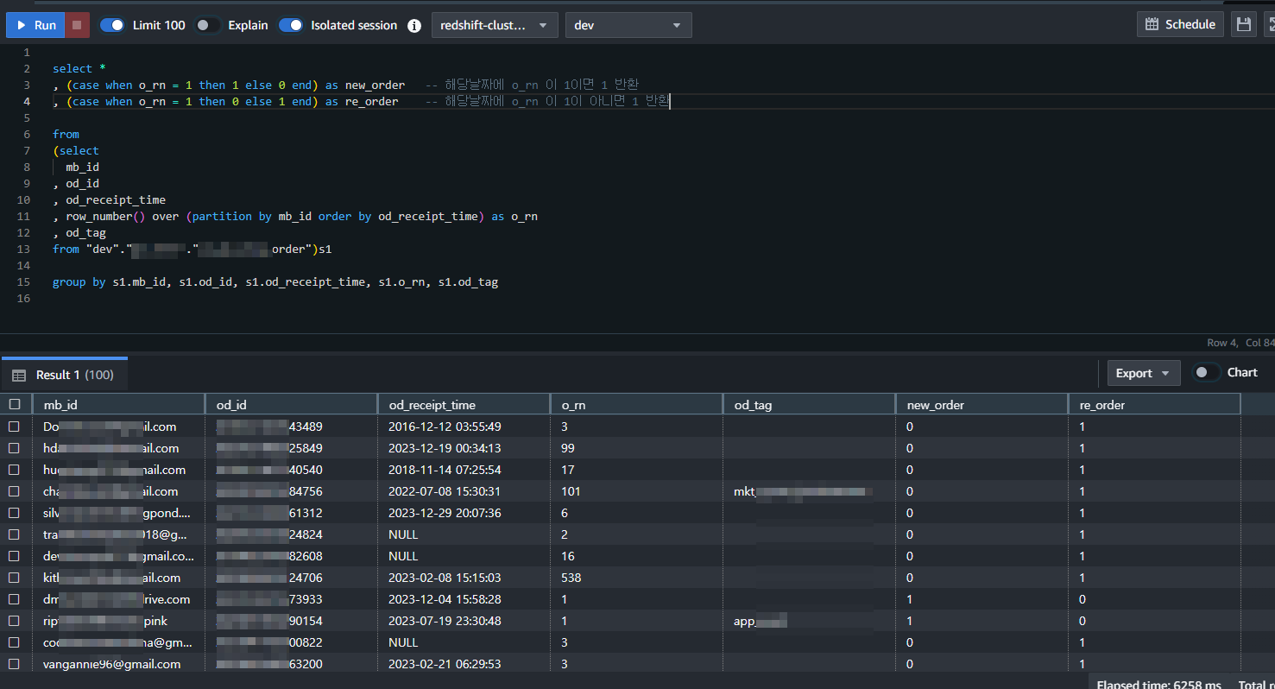
Task: Save the query using the floppy disk icon
Action: [1244, 23]
